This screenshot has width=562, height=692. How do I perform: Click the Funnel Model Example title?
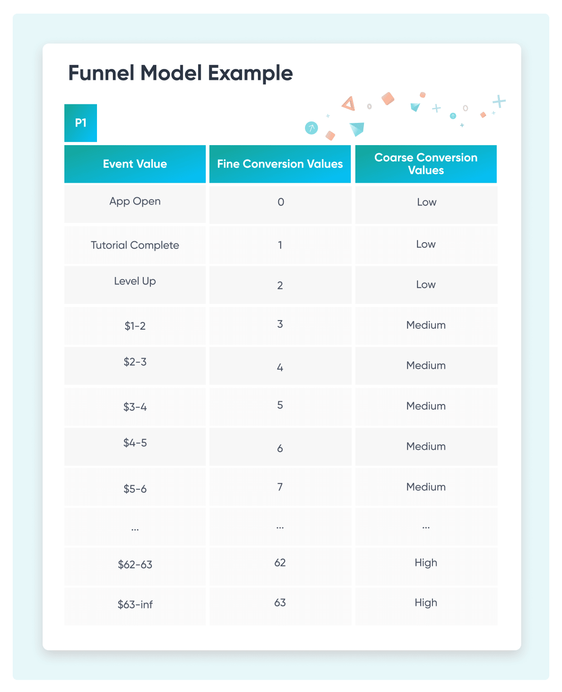click(180, 73)
